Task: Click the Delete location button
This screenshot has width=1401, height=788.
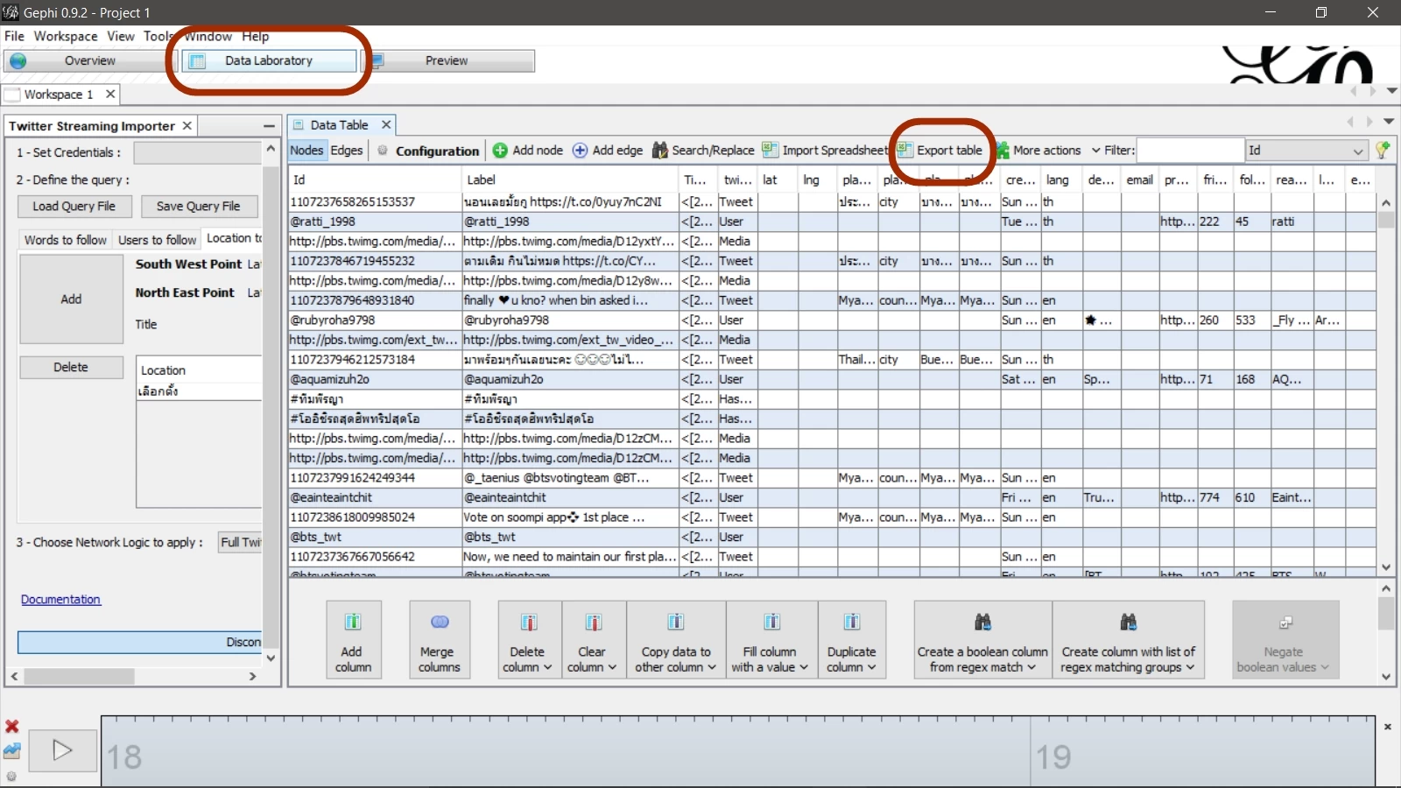Action: (71, 368)
